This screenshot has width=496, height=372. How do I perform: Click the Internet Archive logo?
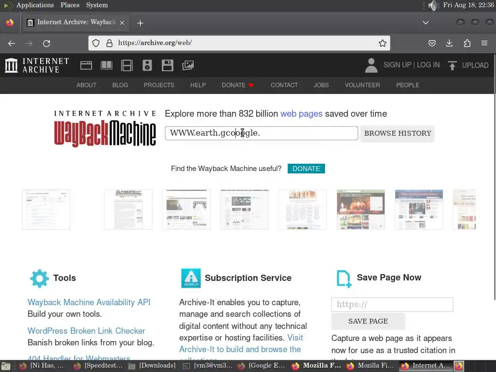pyautogui.click(x=37, y=65)
